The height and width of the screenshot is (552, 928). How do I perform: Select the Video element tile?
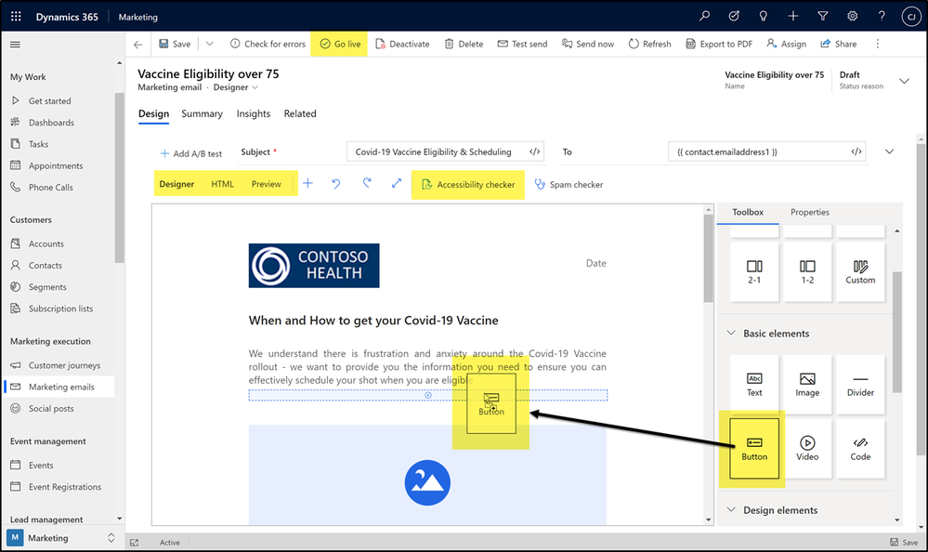click(807, 448)
